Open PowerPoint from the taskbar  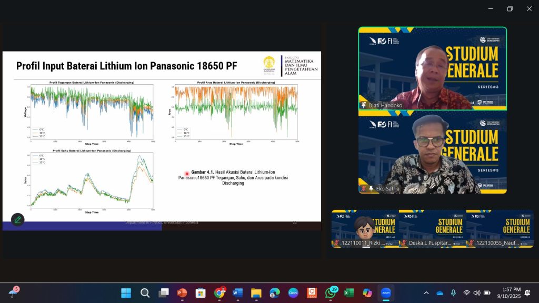point(182,293)
